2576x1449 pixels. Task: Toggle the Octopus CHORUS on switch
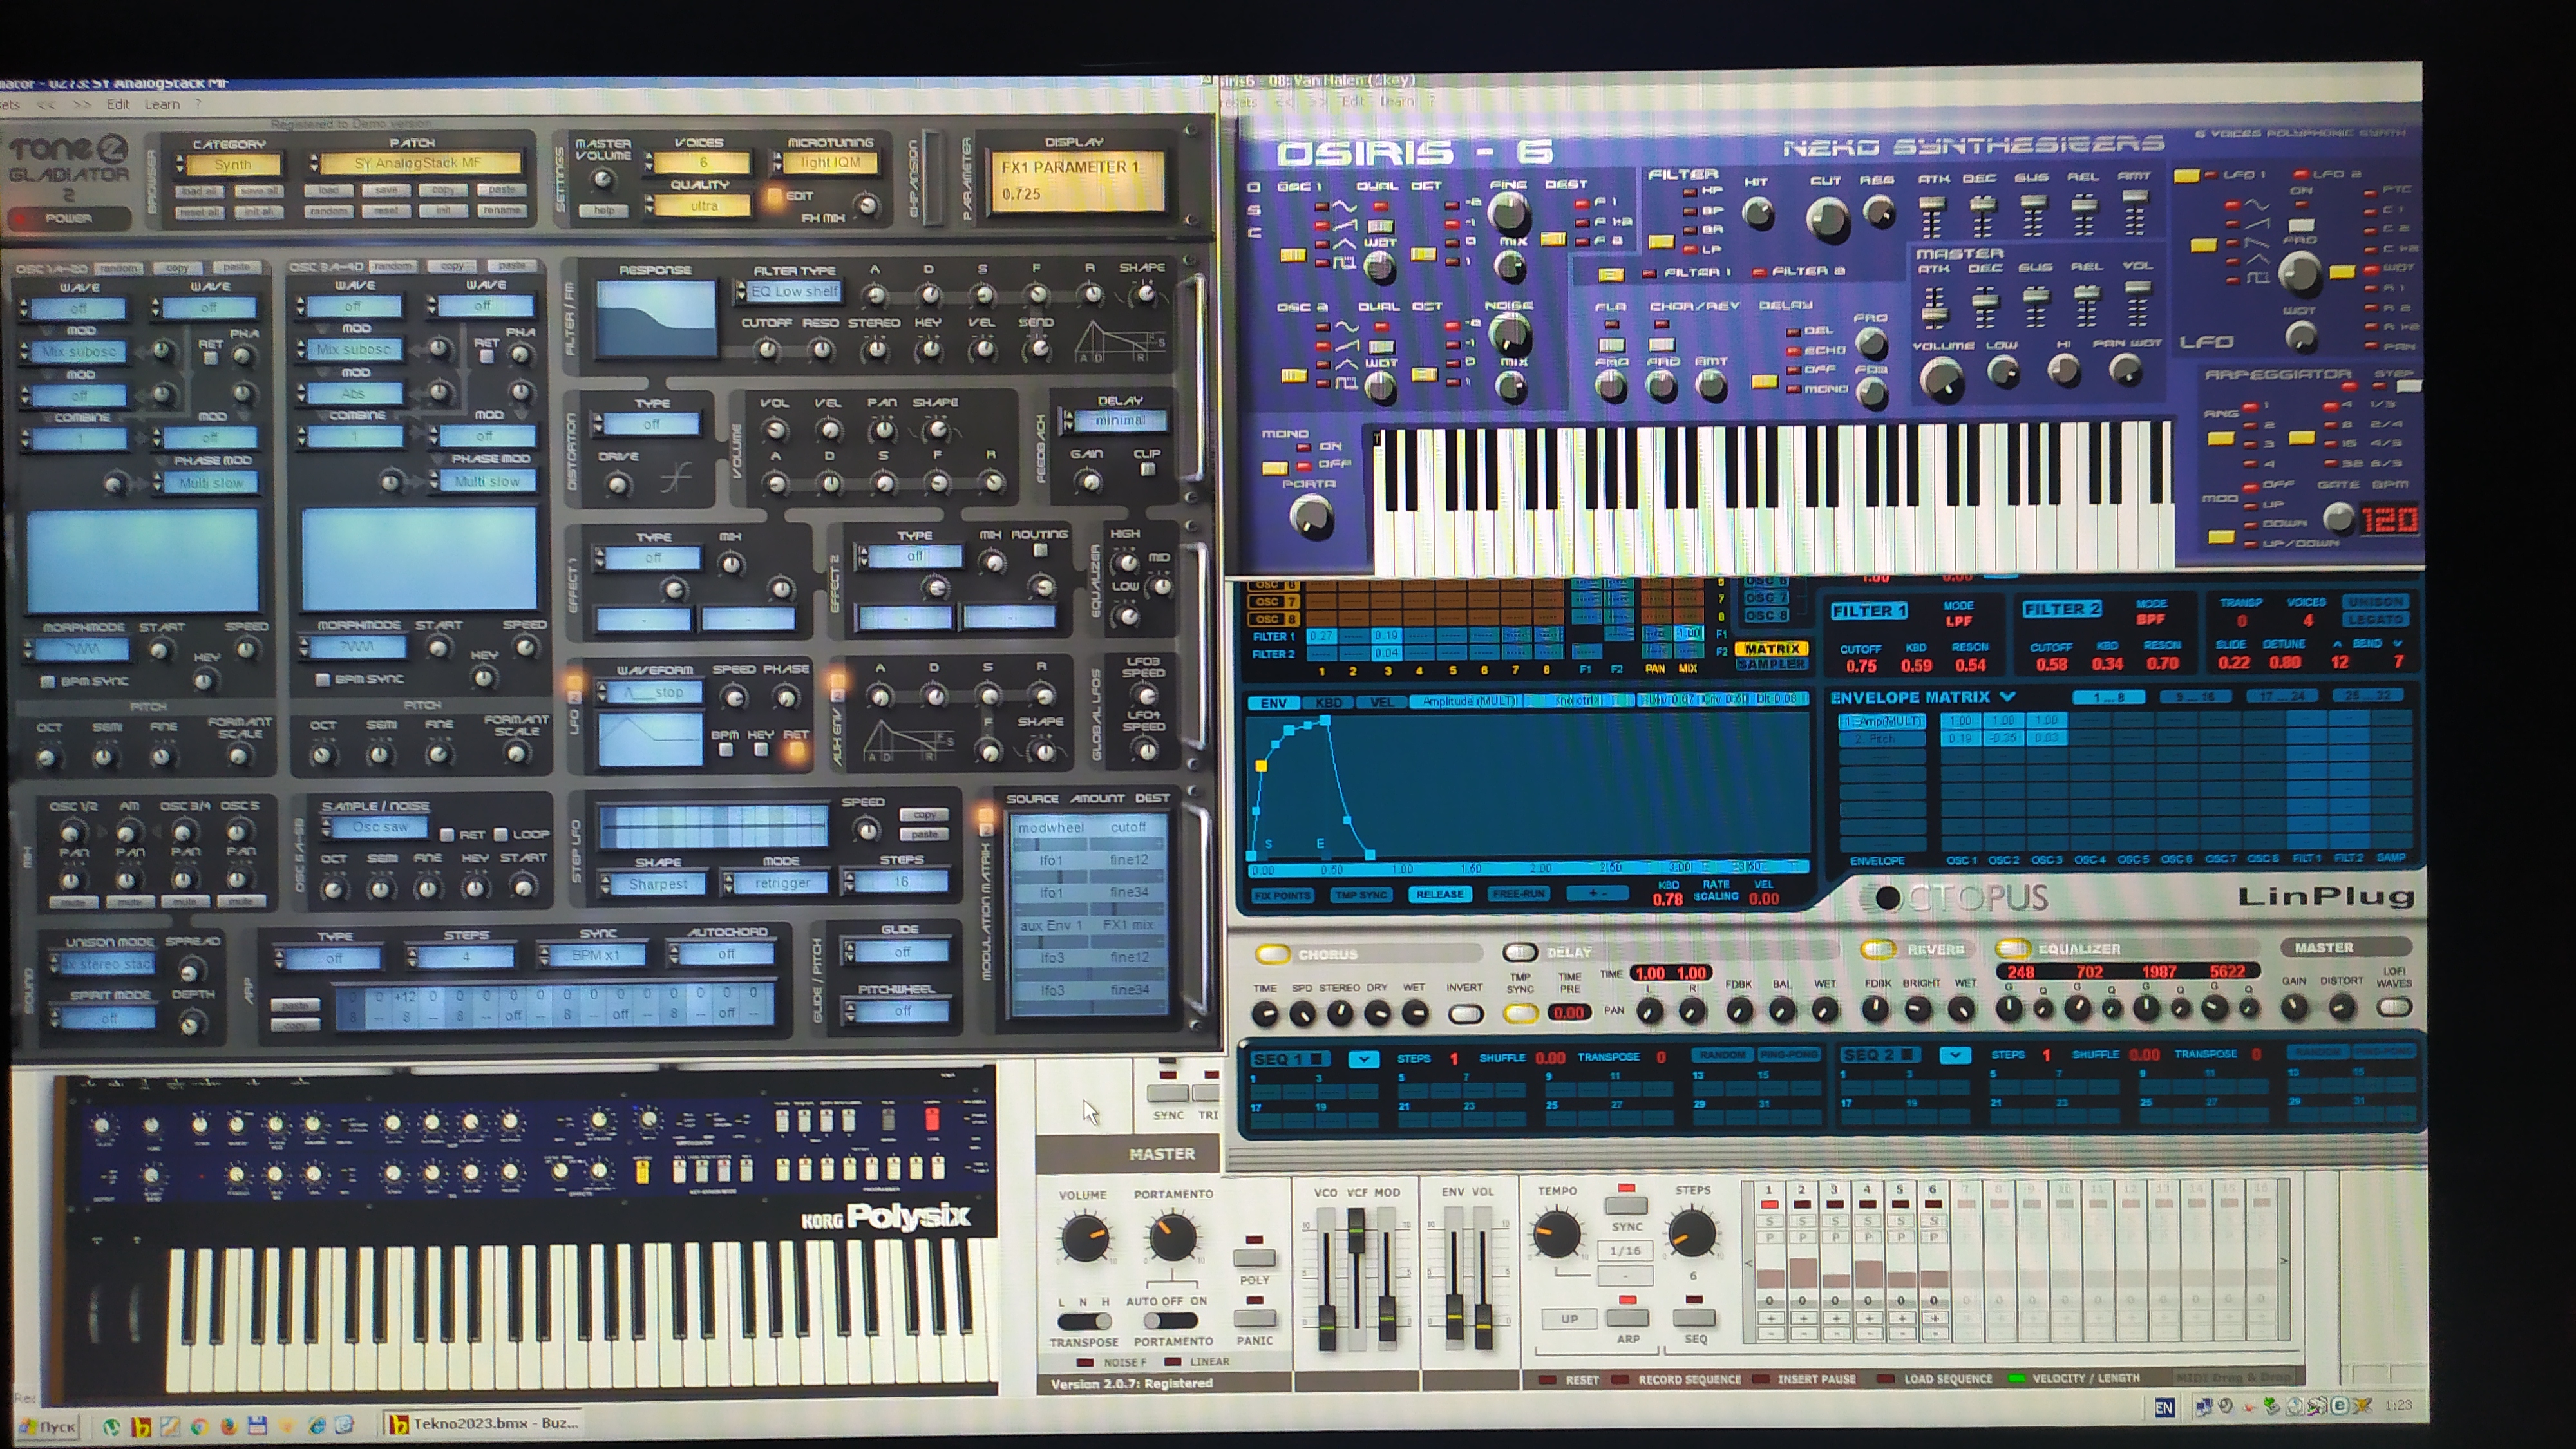point(1273,953)
